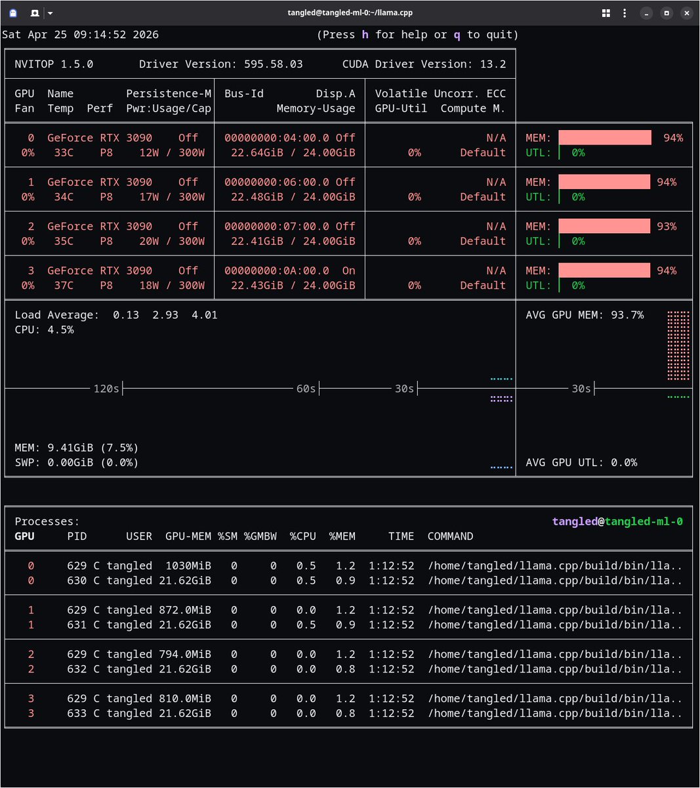Select bus ID 00000000:0A:00.0
The image size is (700, 788).
[277, 271]
